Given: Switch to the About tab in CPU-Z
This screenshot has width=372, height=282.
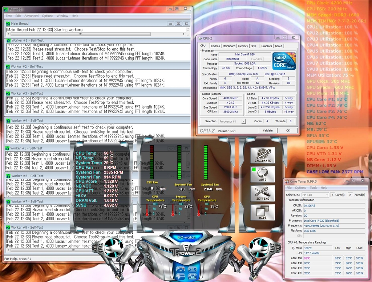Looking at the screenshot, I should (x=279, y=46).
